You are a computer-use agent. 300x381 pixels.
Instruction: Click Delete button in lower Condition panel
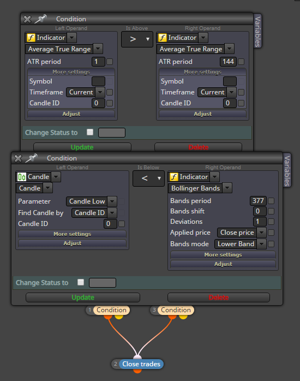218,297
